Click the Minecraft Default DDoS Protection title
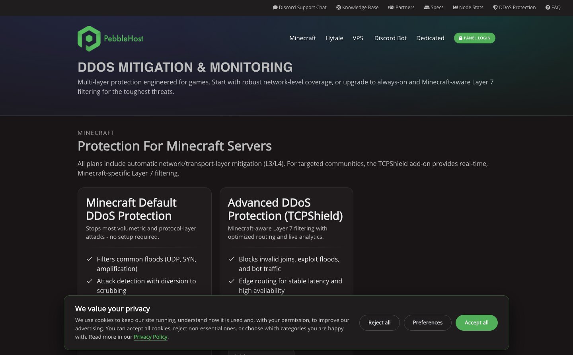This screenshot has height=355, width=573. tap(131, 209)
